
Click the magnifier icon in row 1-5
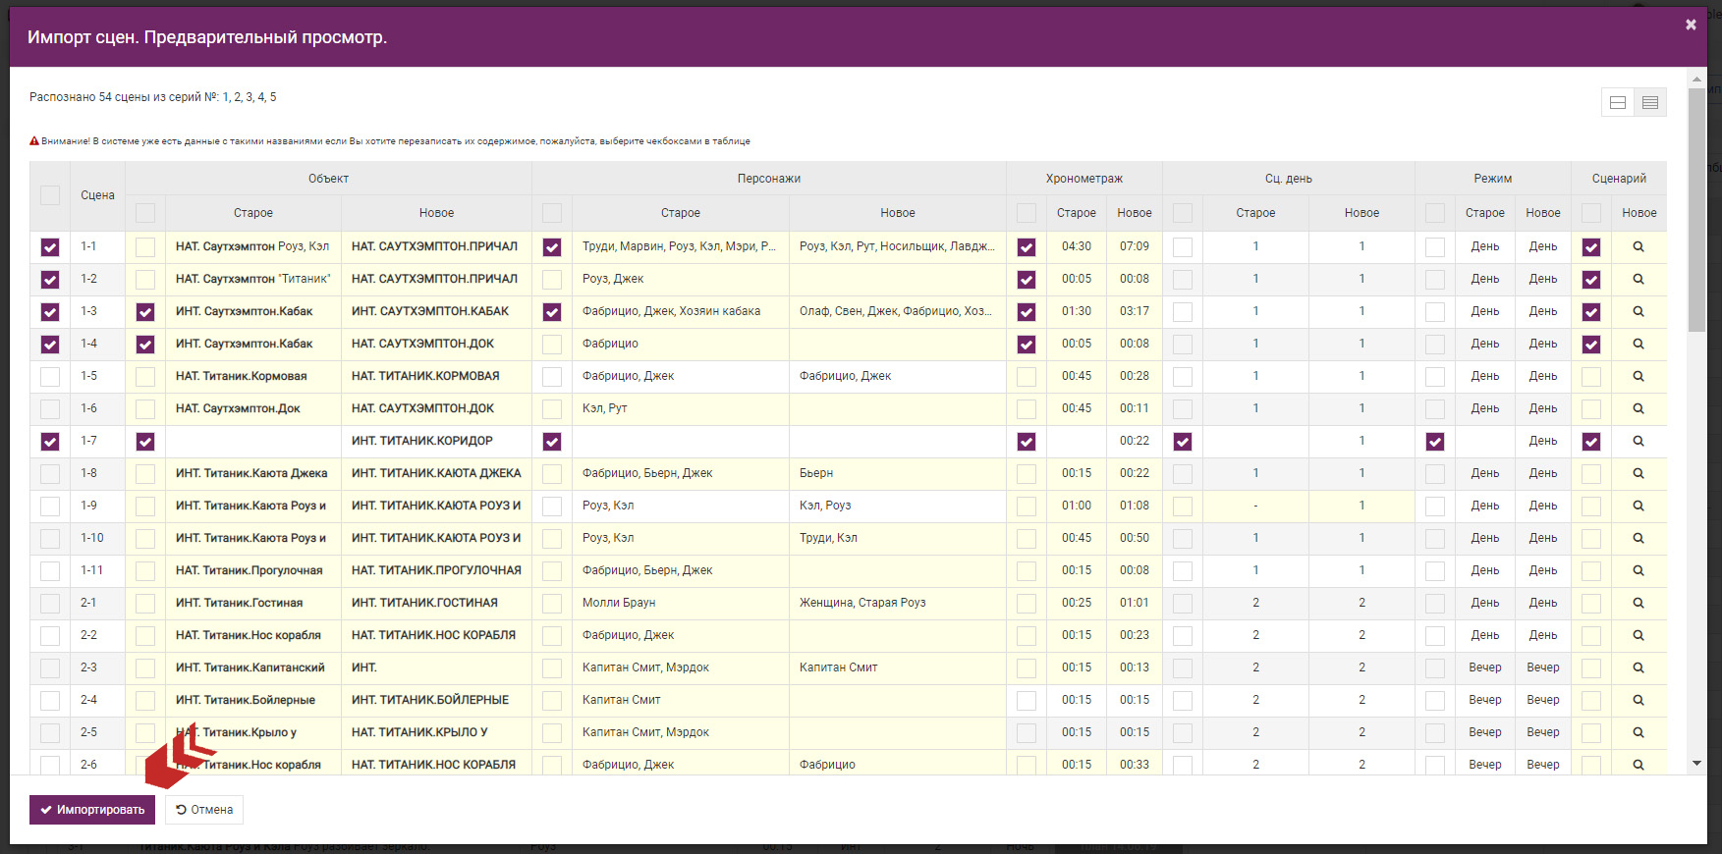[1639, 377]
